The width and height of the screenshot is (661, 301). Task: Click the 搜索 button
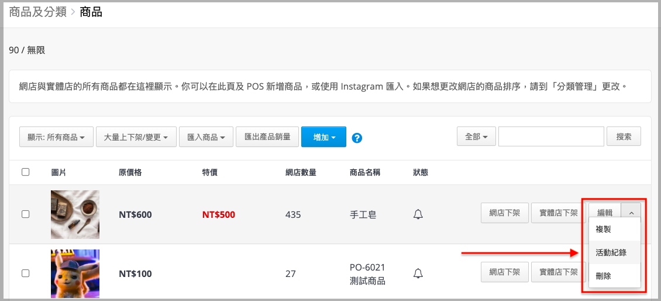coord(624,137)
